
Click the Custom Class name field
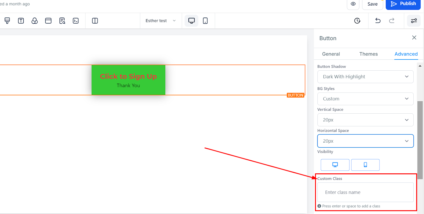point(365,192)
